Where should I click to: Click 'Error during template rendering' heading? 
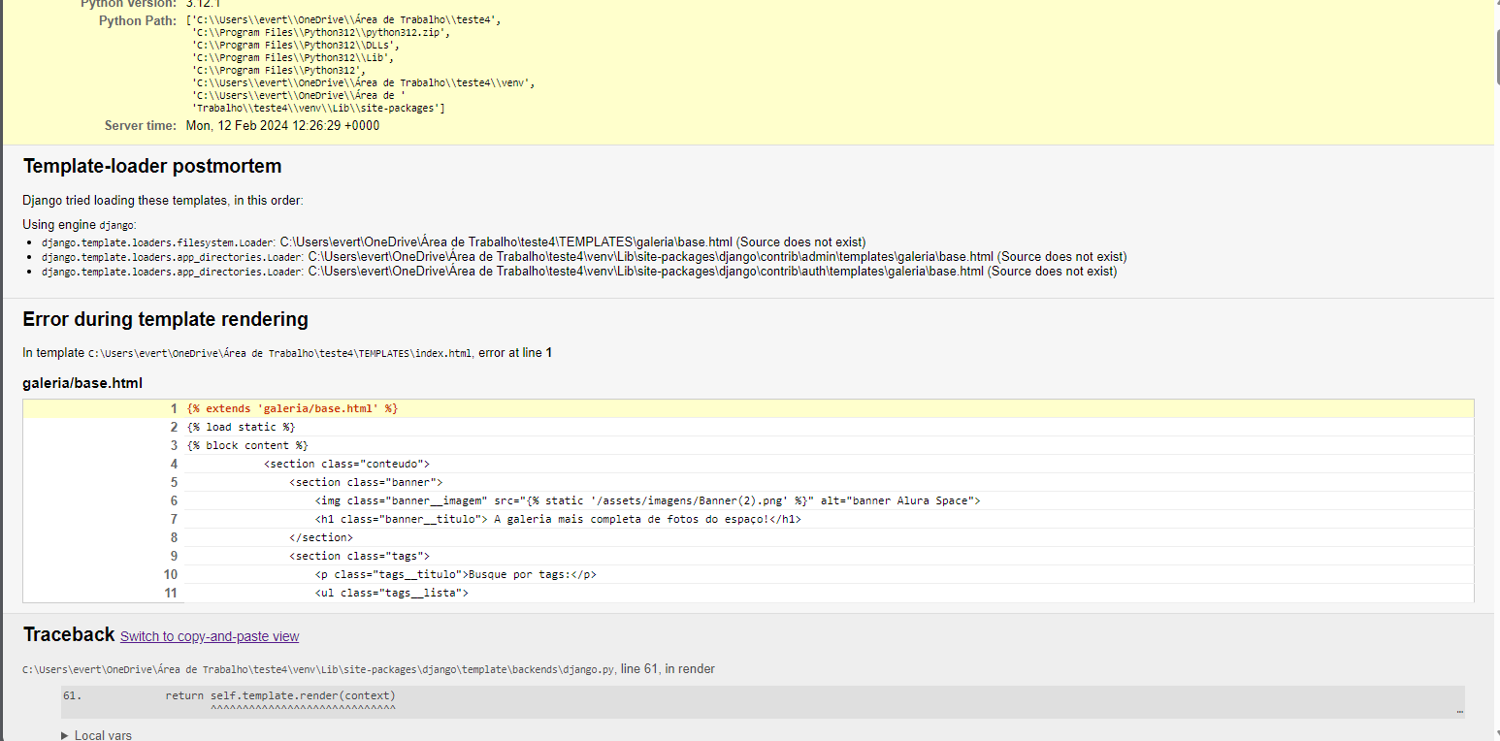[x=166, y=319]
